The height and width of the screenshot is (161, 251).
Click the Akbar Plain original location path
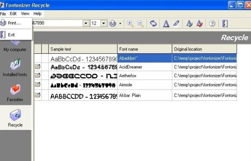point(204,95)
